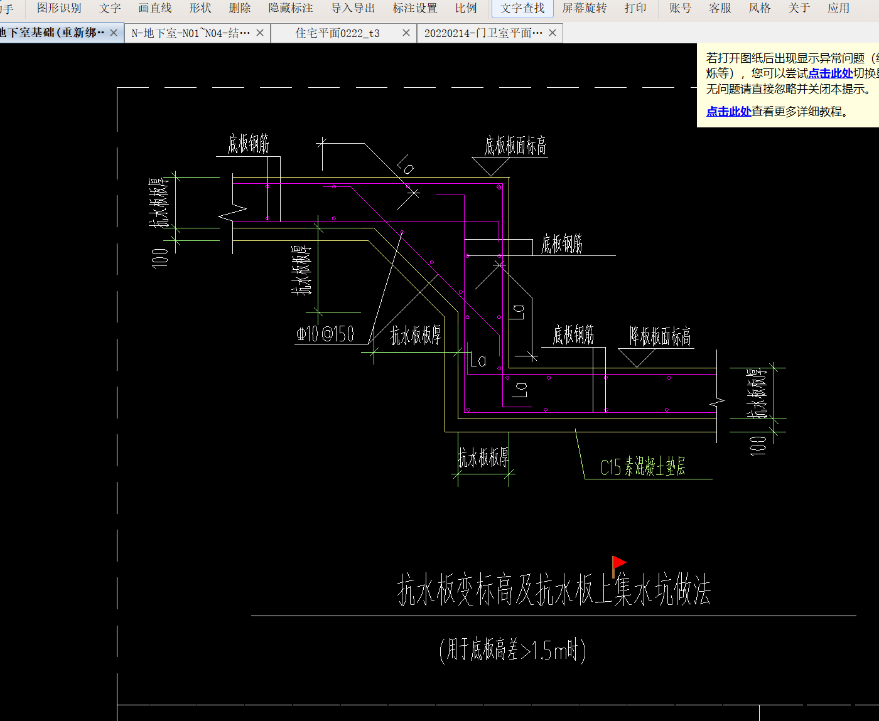Open the 导入导出 import/export menu

[x=353, y=8]
